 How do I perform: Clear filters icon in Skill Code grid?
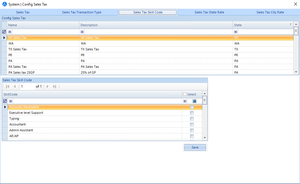tap(5, 101)
